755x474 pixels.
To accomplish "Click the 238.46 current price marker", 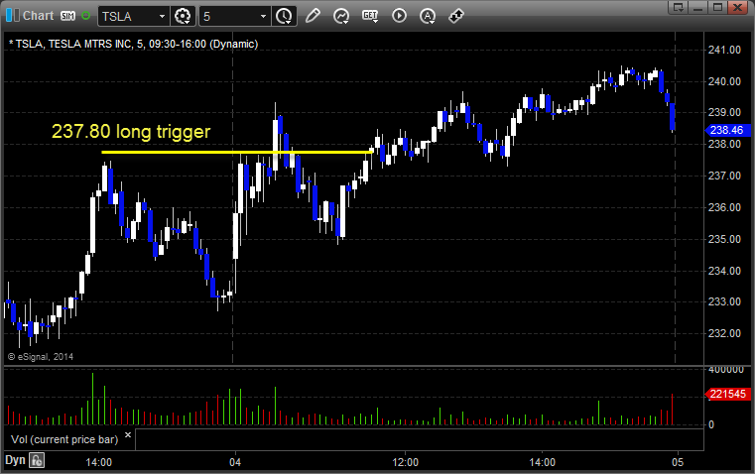I will pos(727,130).
